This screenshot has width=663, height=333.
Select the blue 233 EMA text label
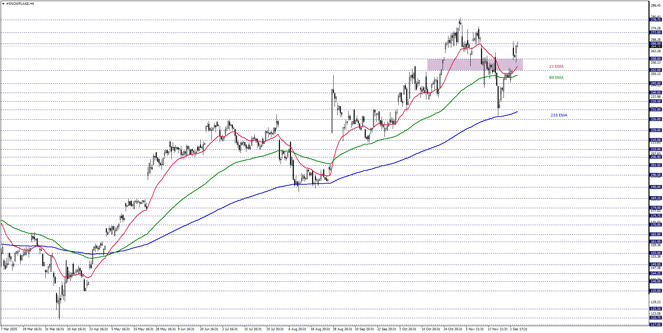559,115
